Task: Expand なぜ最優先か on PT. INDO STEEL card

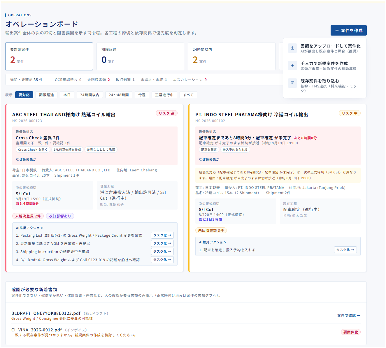Action: pyautogui.click(x=209, y=159)
